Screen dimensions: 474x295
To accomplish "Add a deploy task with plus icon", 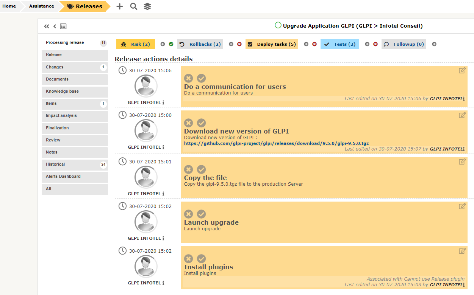I will point(306,44).
